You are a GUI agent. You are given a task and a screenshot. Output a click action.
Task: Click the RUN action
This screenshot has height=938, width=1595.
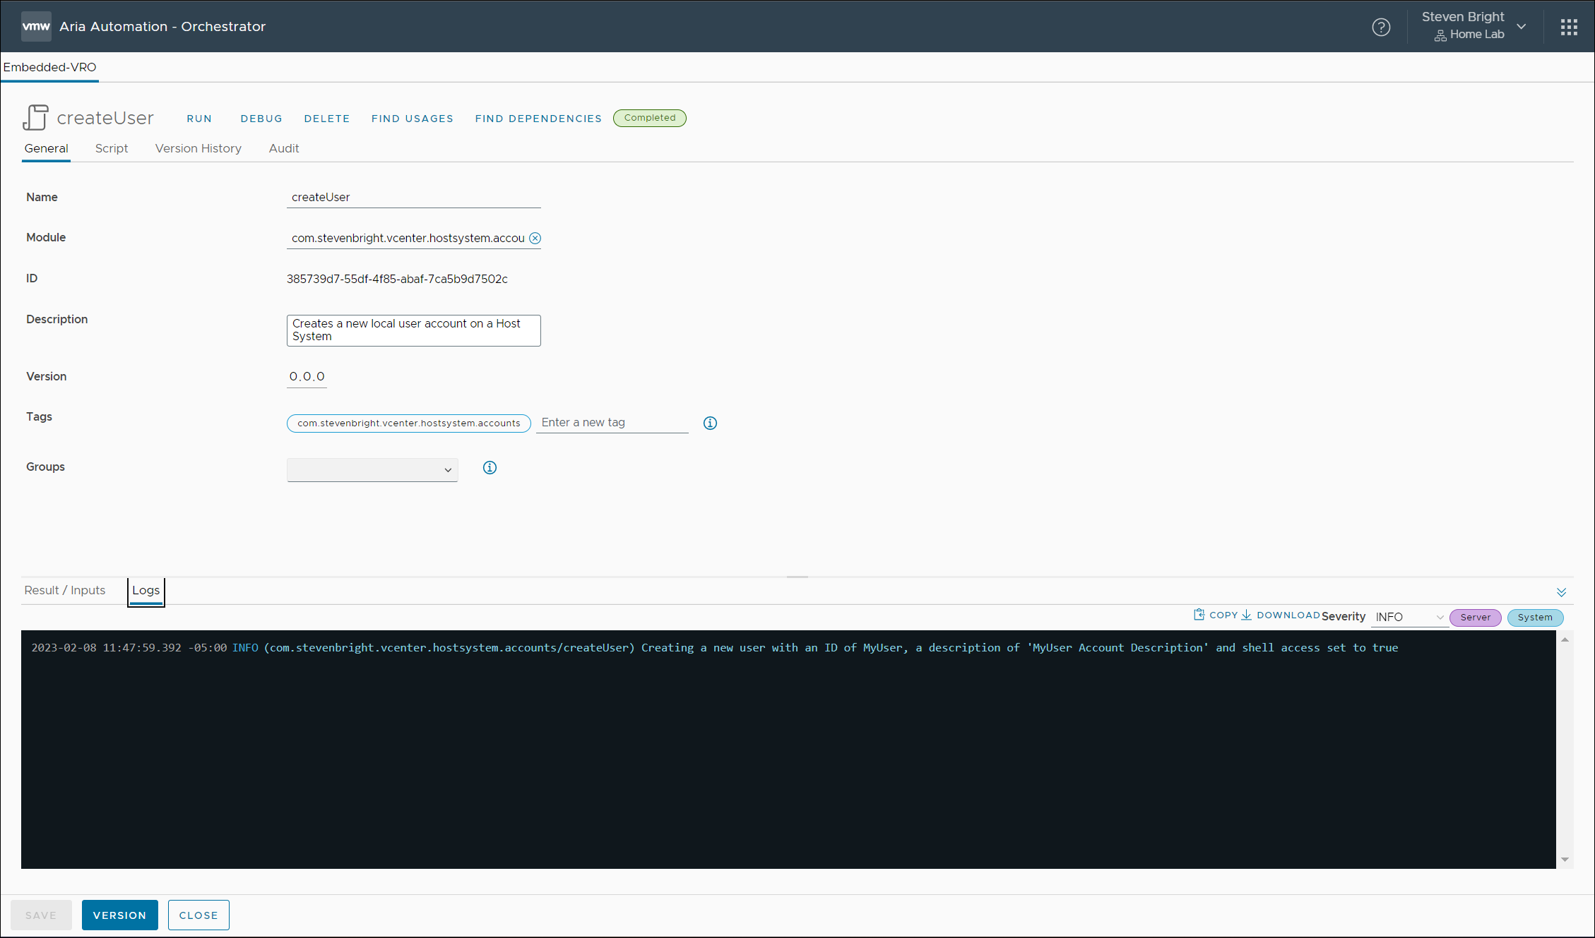coord(199,119)
